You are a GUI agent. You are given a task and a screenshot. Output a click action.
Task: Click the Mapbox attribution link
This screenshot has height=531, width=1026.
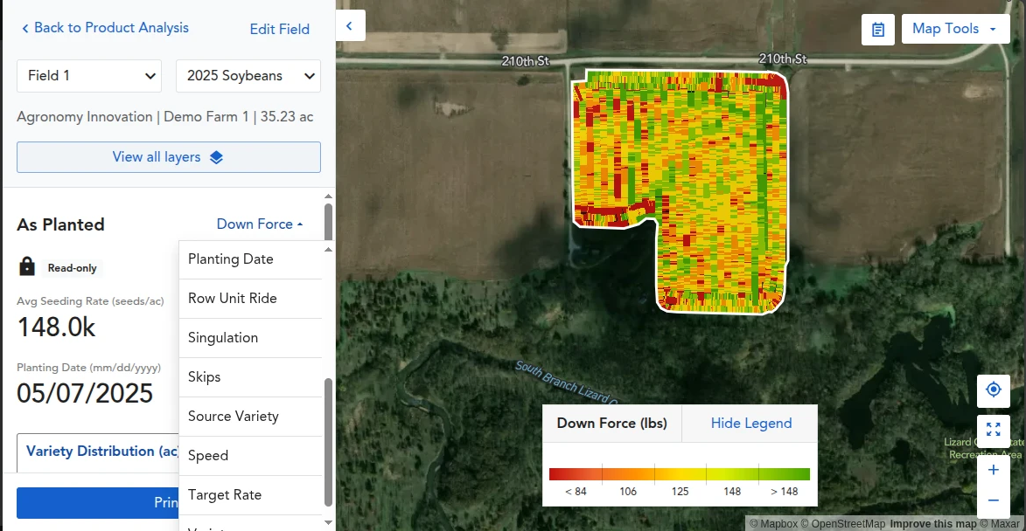[773, 524]
